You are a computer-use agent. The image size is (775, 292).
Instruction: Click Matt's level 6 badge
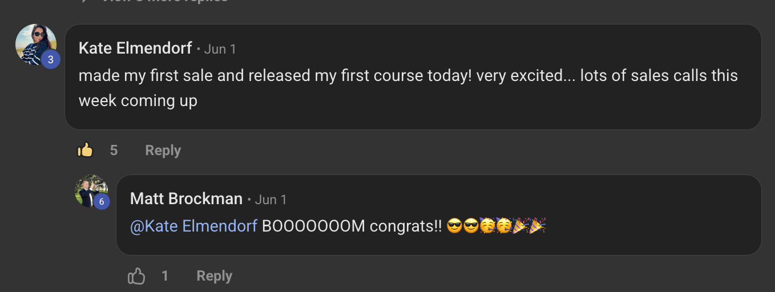pyautogui.click(x=102, y=201)
